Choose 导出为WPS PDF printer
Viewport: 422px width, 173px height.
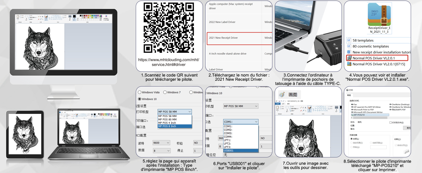397,110
